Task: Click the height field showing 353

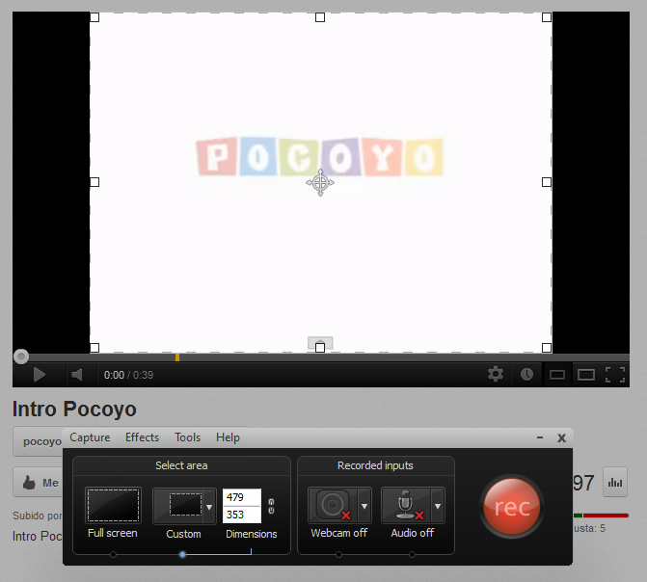Action: [x=242, y=515]
